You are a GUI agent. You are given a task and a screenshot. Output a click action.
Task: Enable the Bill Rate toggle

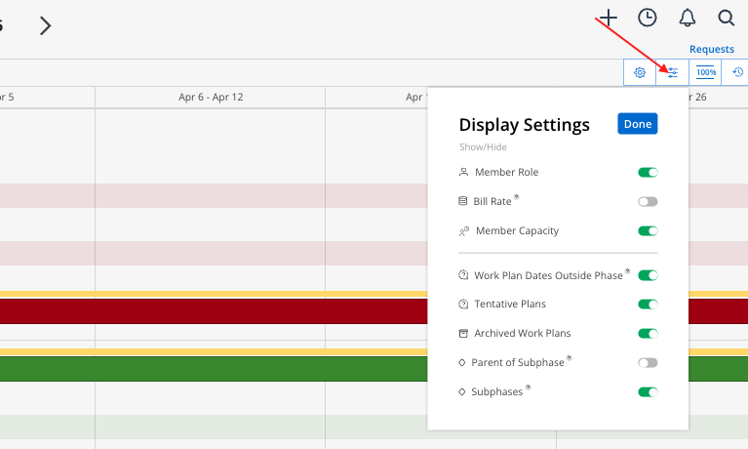pyautogui.click(x=648, y=202)
